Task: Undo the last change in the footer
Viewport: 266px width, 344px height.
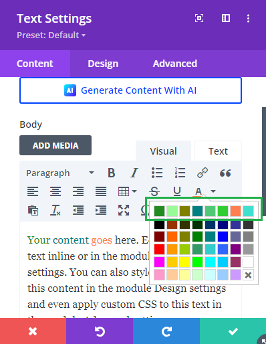Action: click(100, 331)
